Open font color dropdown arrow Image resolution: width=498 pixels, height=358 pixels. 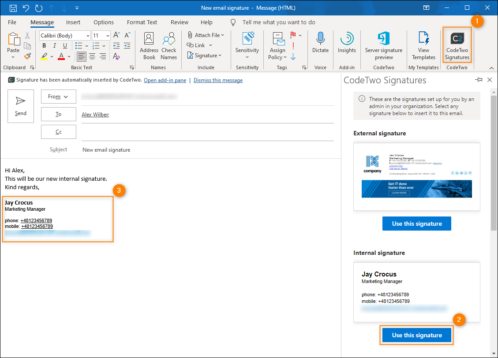69,56
